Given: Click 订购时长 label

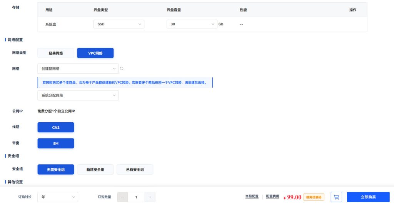Looking at the screenshot, I should click(25, 197).
